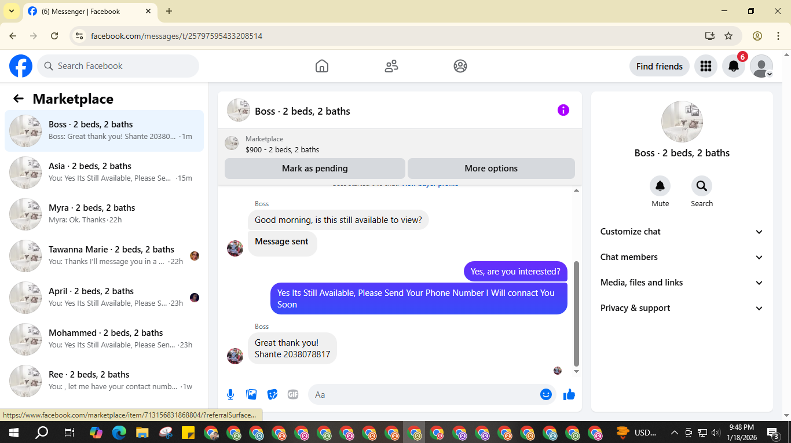Attach a photo file icon

251,394
